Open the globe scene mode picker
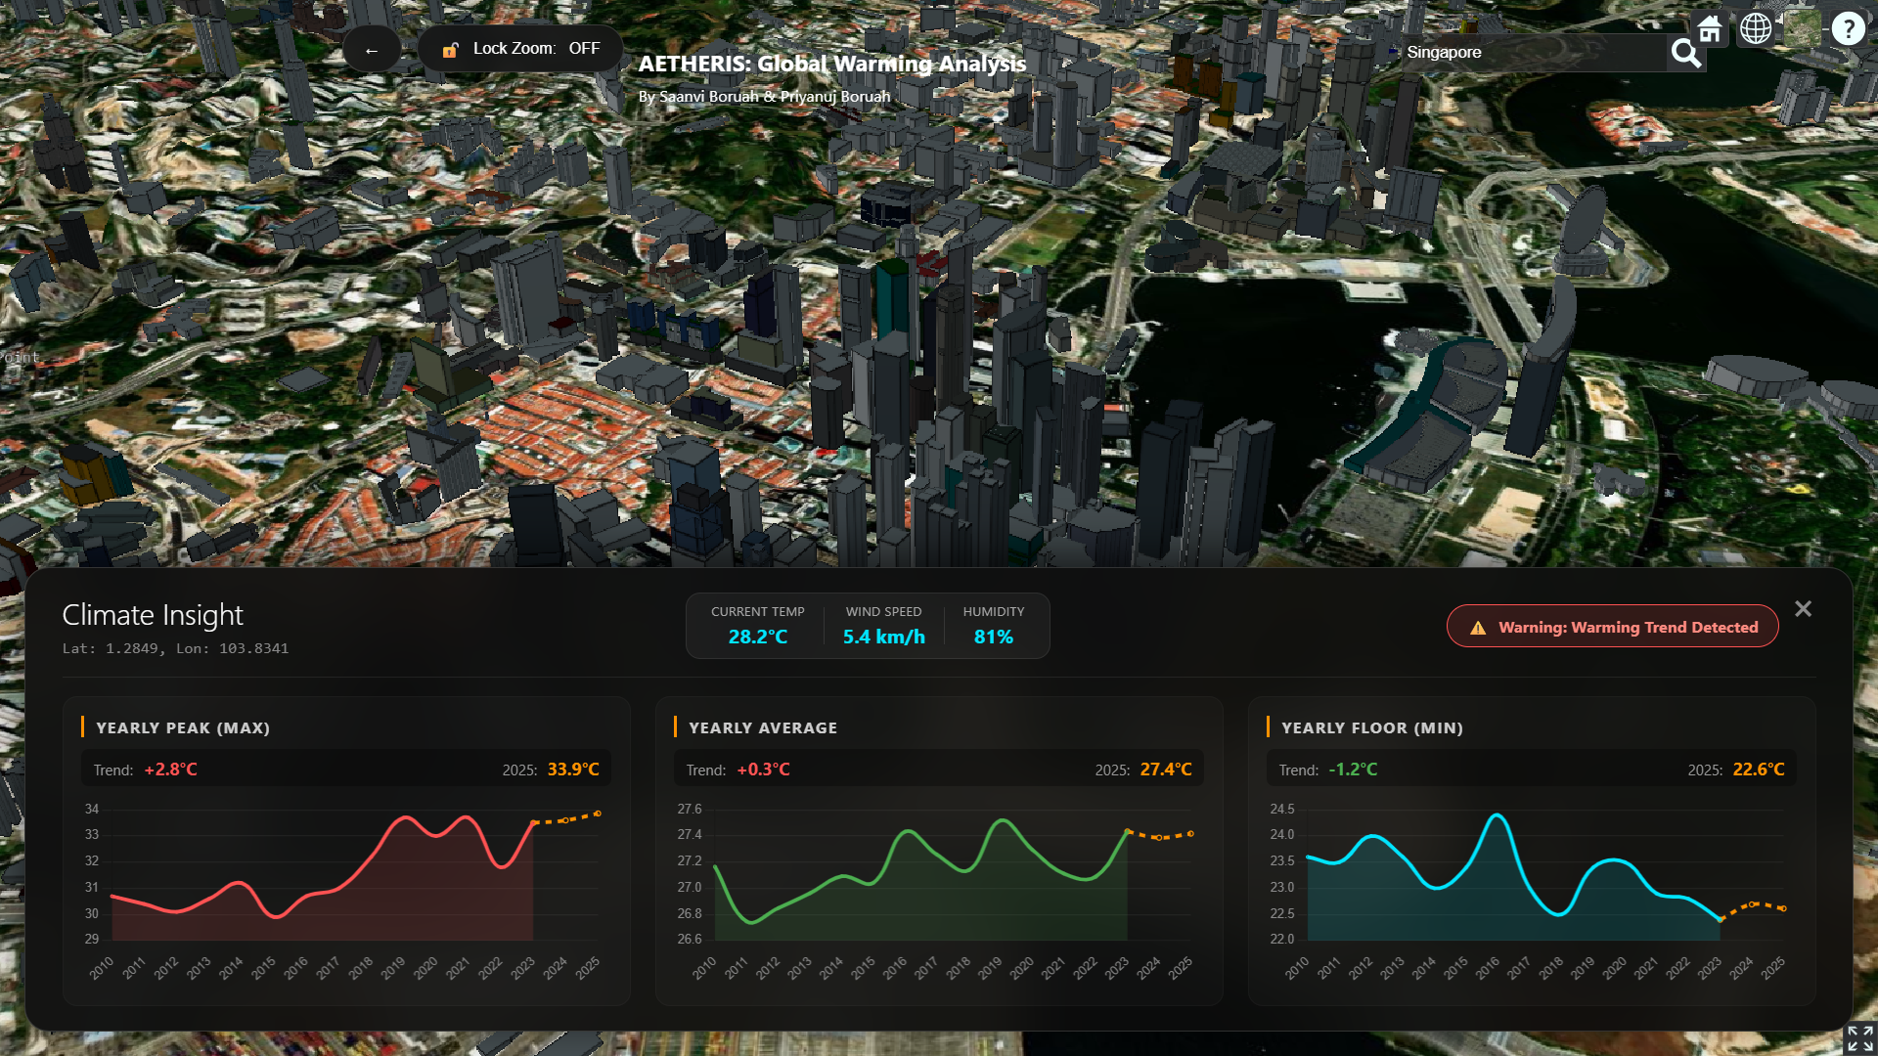Screen dimensions: 1878x1056 click(x=1756, y=29)
